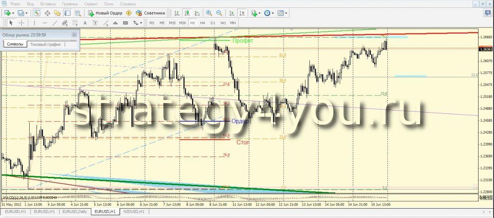The image size is (494, 218).
Task: Select the H4 timeframe
Action: pos(202,23)
